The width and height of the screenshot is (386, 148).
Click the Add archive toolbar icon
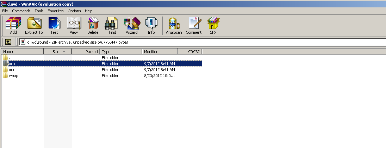click(x=13, y=26)
